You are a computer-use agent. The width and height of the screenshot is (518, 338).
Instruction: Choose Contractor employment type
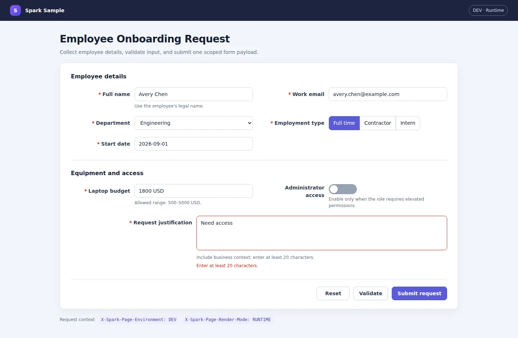(378, 123)
